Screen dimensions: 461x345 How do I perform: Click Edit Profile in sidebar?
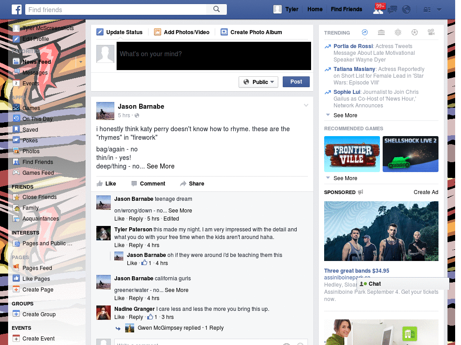click(36, 39)
